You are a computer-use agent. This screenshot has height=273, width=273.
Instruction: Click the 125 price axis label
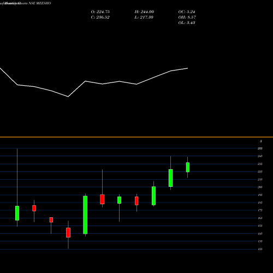pyautogui.click(x=260, y=249)
